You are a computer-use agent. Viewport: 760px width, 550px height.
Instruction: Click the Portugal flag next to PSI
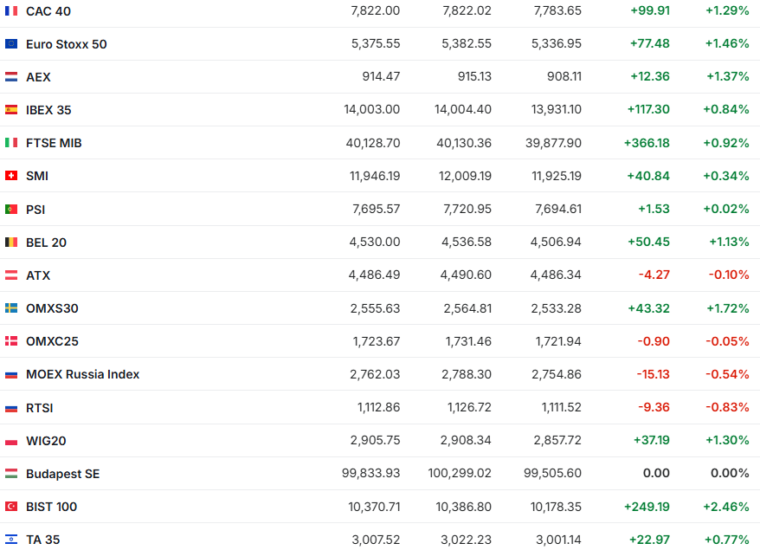coord(11,209)
